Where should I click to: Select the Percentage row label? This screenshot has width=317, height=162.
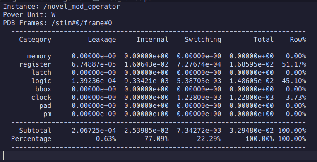point(31,139)
